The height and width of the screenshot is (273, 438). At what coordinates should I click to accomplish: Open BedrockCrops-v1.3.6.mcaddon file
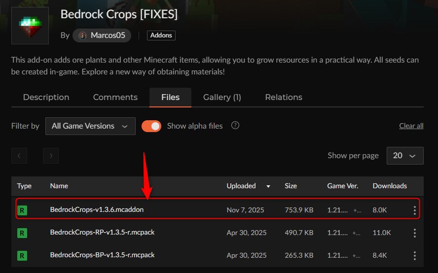tap(97, 209)
